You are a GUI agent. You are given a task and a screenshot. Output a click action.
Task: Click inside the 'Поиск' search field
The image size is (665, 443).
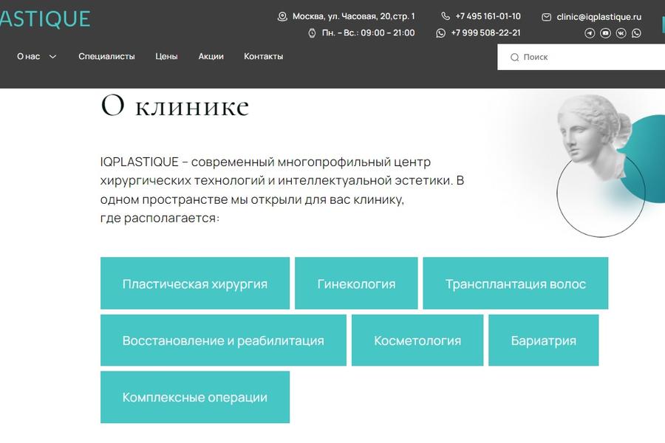(562, 56)
